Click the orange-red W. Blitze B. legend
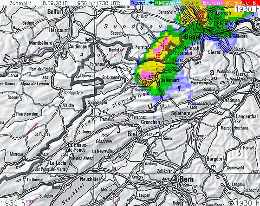Viewport: 260px width, 206px height. pyautogui.click(x=241, y=3)
